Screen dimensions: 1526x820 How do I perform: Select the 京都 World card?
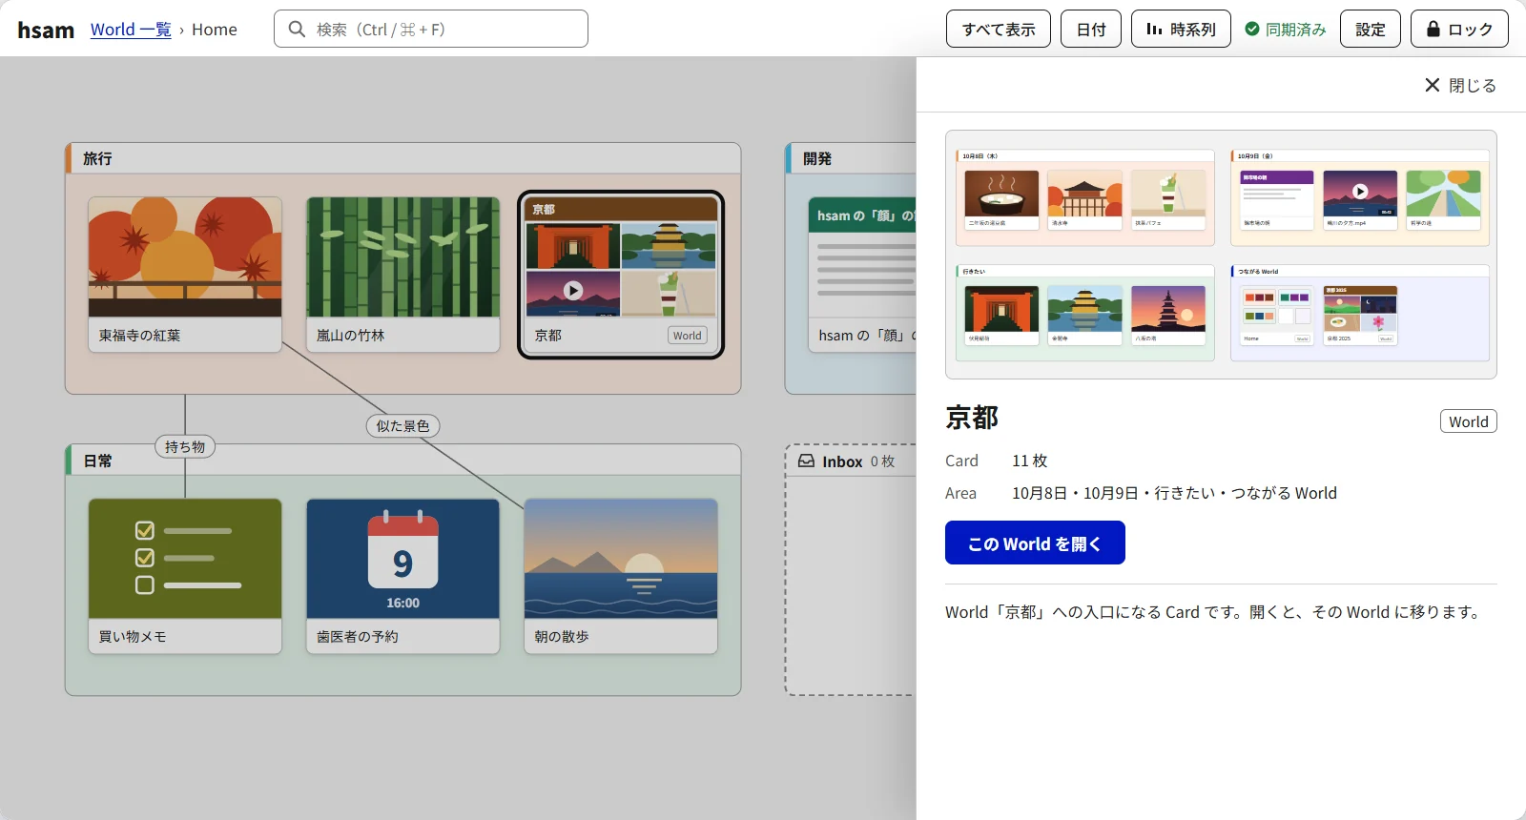click(x=621, y=275)
